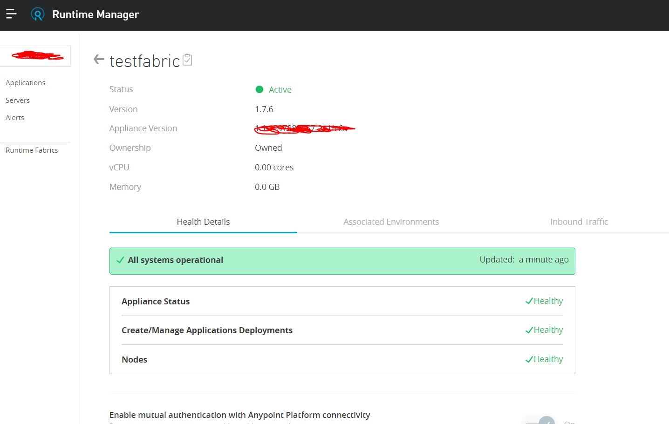Switch to the Associated Environments tab
This screenshot has height=424, width=669.
[x=391, y=222]
